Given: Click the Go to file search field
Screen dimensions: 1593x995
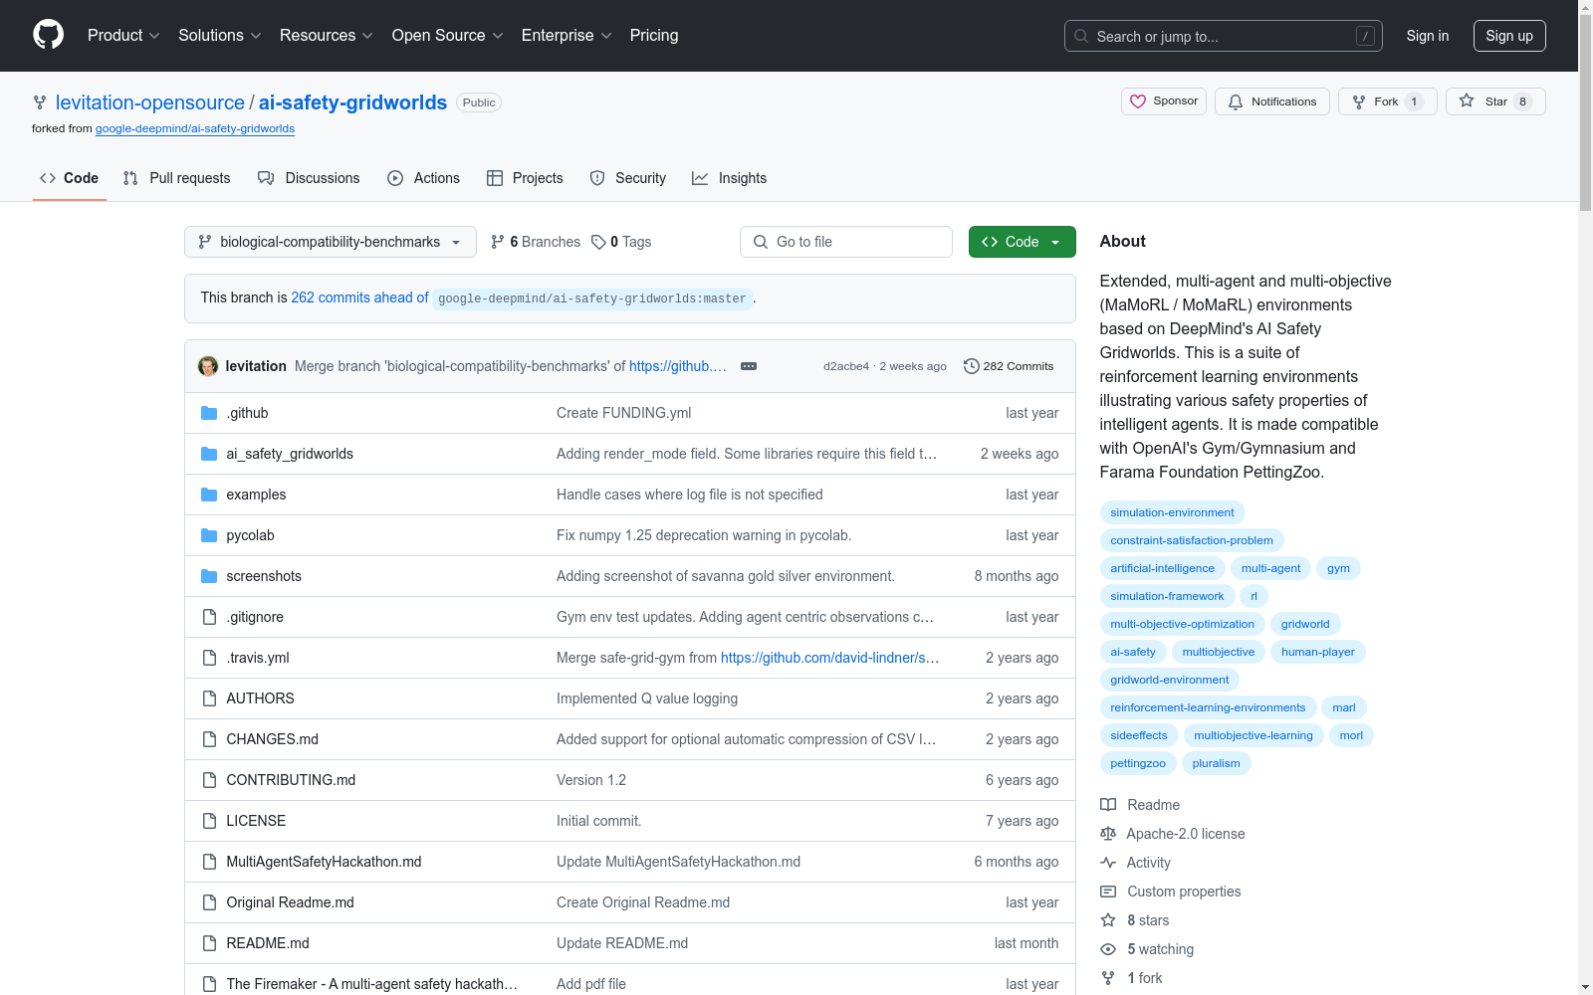Looking at the screenshot, I should click(x=846, y=242).
